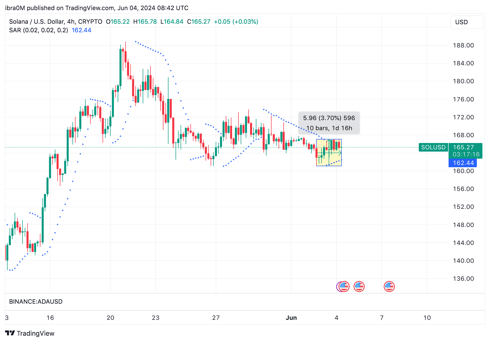Click the countdown timer 03:17:16
The width and height of the screenshot is (490, 342).
point(466,154)
